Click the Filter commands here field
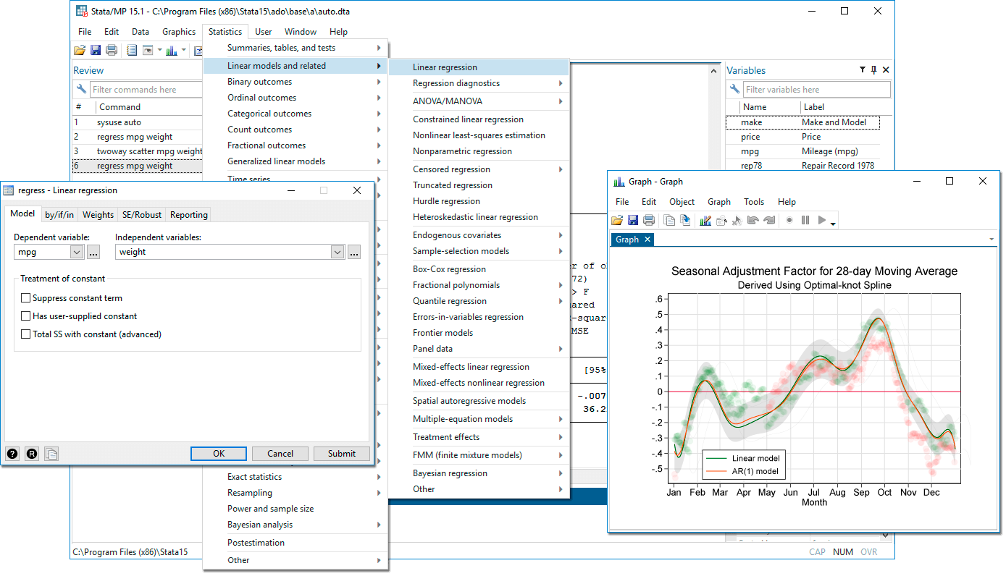 coord(146,90)
